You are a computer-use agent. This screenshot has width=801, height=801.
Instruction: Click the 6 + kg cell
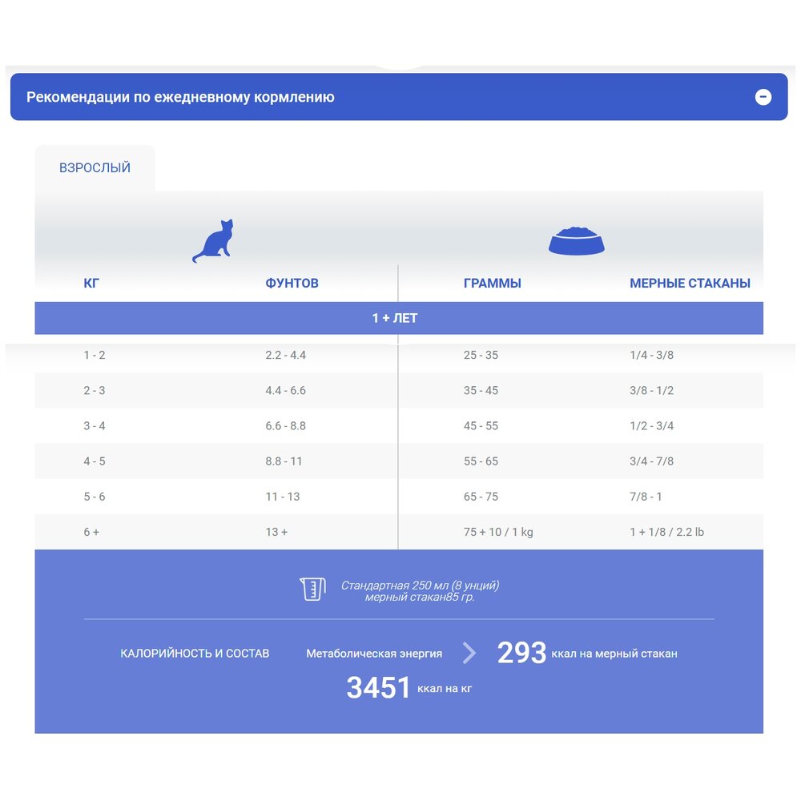pos(91,532)
